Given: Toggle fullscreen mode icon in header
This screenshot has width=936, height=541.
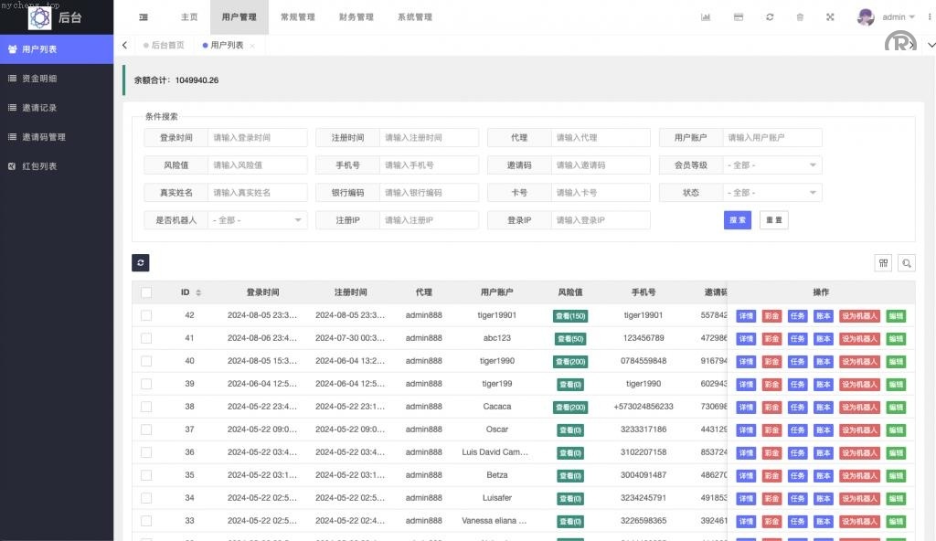Looking at the screenshot, I should pos(830,17).
